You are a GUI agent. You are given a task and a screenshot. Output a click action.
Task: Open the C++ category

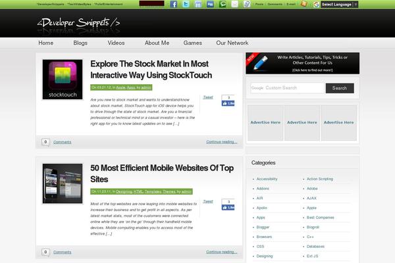[310, 237]
